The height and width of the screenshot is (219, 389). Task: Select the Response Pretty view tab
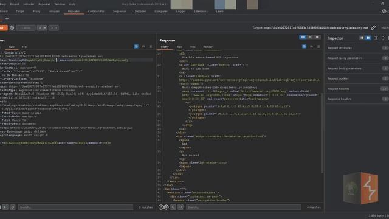point(165,47)
